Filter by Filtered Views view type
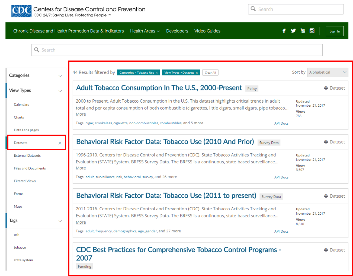This screenshot has width=353, height=276. pyautogui.click(x=25, y=181)
